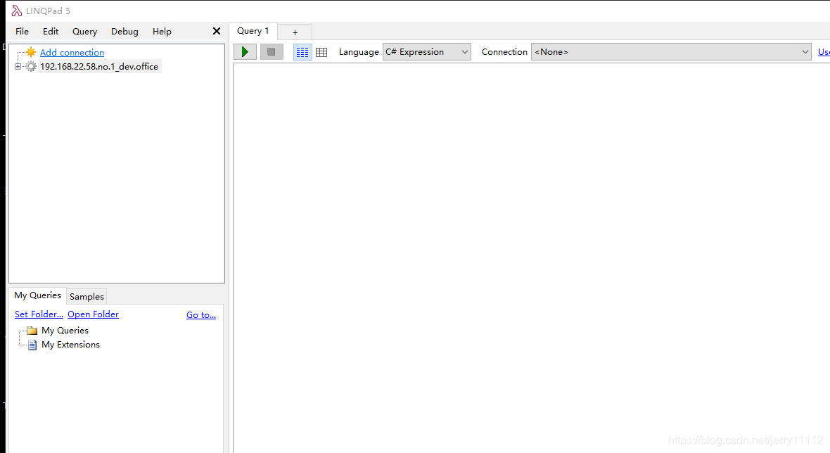Image resolution: width=830 pixels, height=453 pixels.
Task: Select the 192.168.22.58.no.1_dev.office connection
Action: (x=99, y=67)
